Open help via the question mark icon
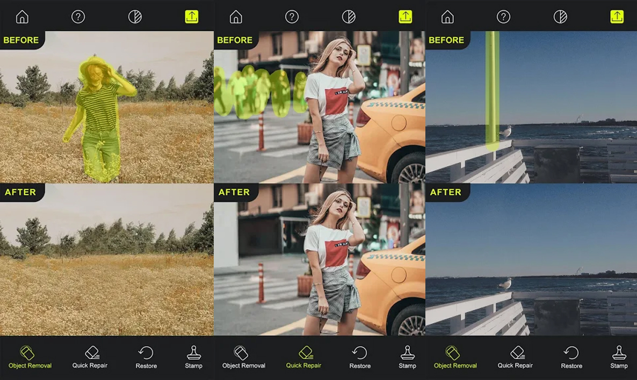The height and width of the screenshot is (380, 637). point(78,17)
